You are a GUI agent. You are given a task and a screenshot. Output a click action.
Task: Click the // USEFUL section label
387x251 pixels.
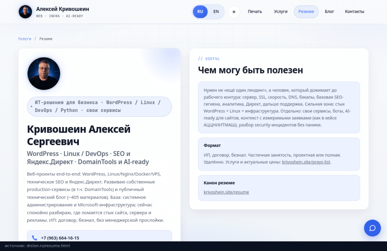pyautogui.click(x=209, y=58)
